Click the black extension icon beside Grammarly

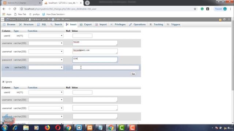coord(208,9)
